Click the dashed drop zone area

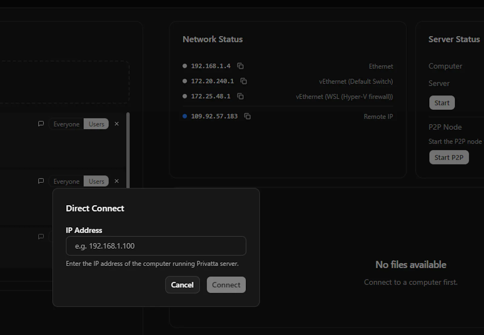click(x=64, y=82)
